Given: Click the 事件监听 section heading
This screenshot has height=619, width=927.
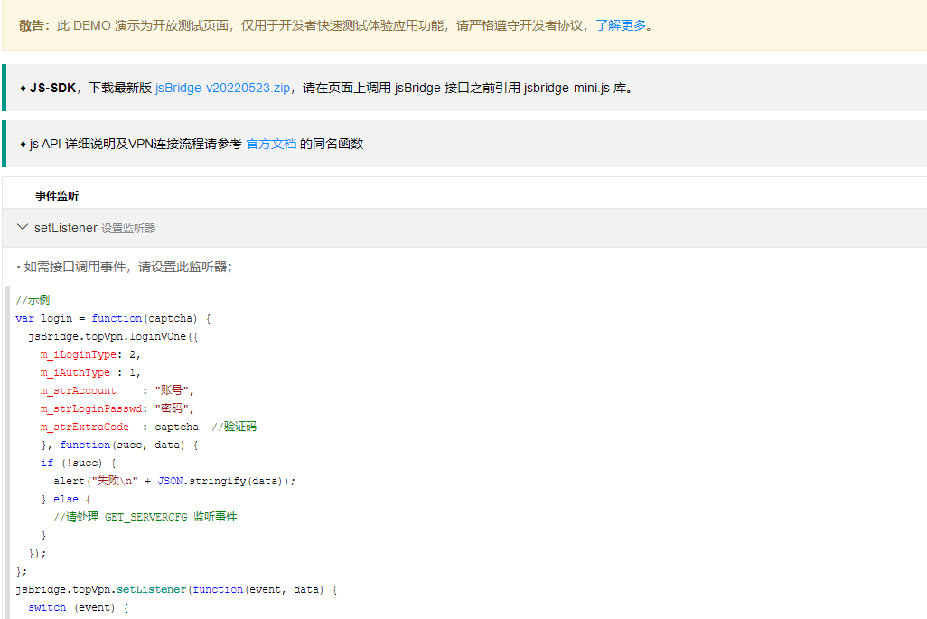Looking at the screenshot, I should click(x=57, y=195).
